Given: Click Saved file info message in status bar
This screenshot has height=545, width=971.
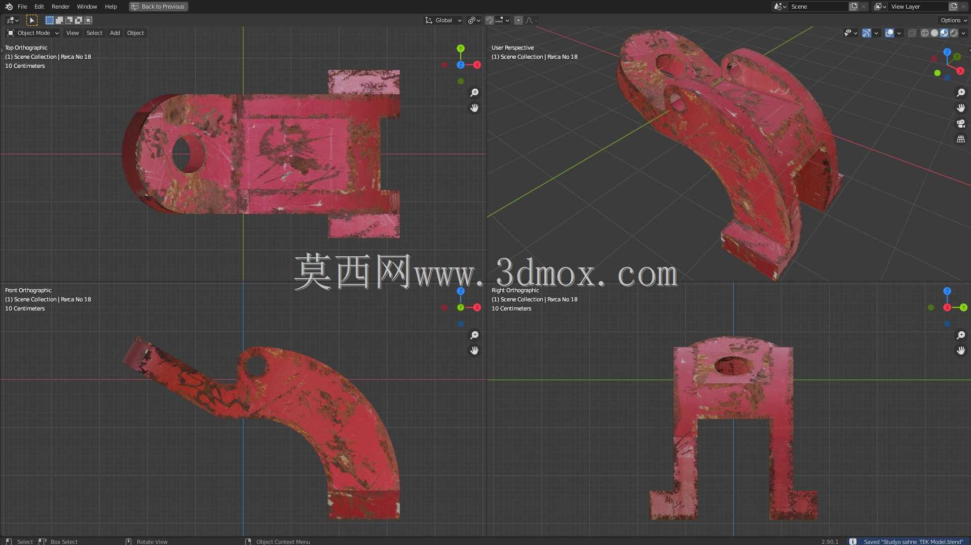Looking at the screenshot, I should [909, 541].
